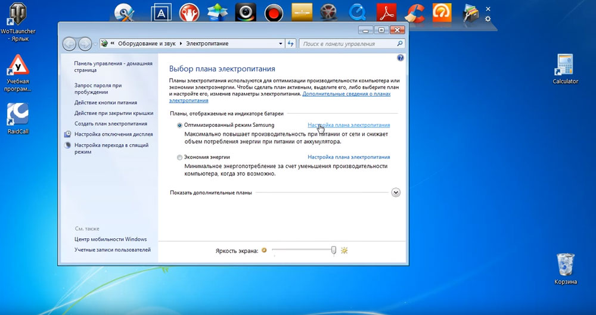Open the gold tile dock icon

tap(302, 12)
